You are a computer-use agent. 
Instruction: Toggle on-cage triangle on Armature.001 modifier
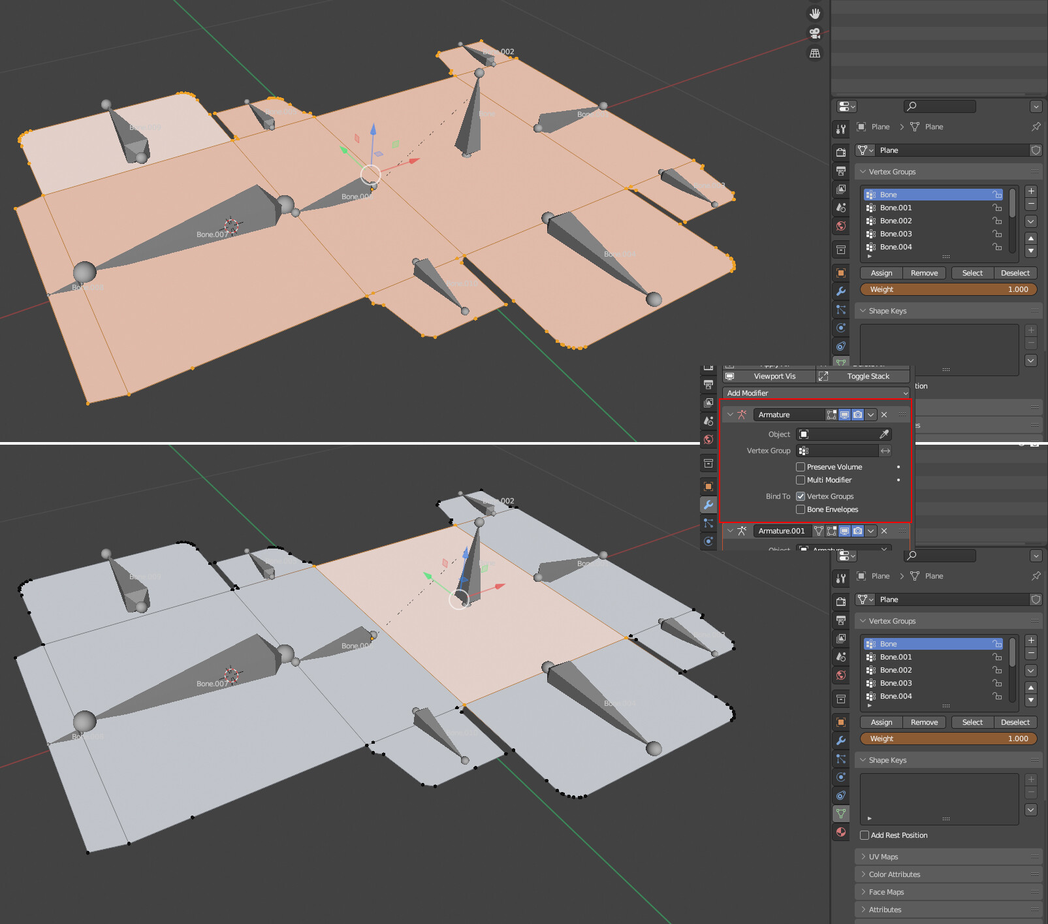(x=819, y=531)
